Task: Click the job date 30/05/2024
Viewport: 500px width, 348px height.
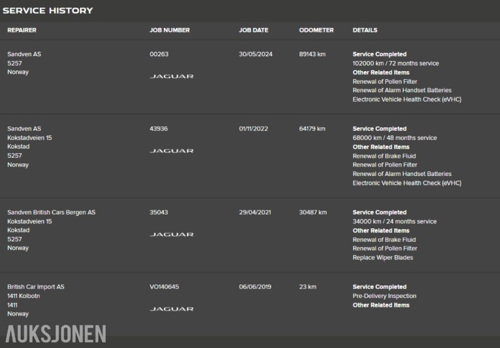Action: pyautogui.click(x=256, y=54)
